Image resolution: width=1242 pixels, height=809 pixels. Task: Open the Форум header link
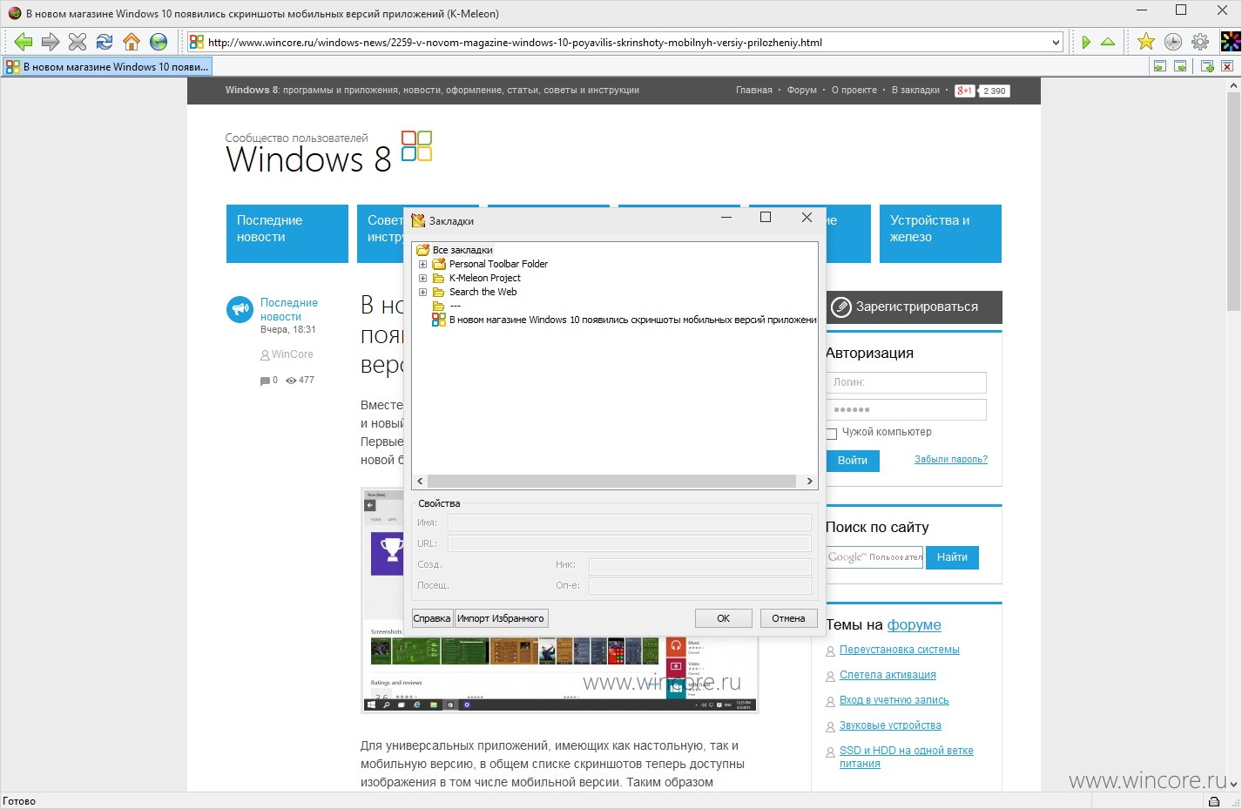point(801,91)
